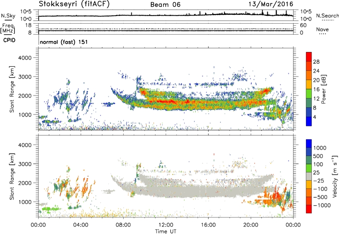Click the sky noise trace in top panel
The image size is (339, 234).
(x=166, y=15)
